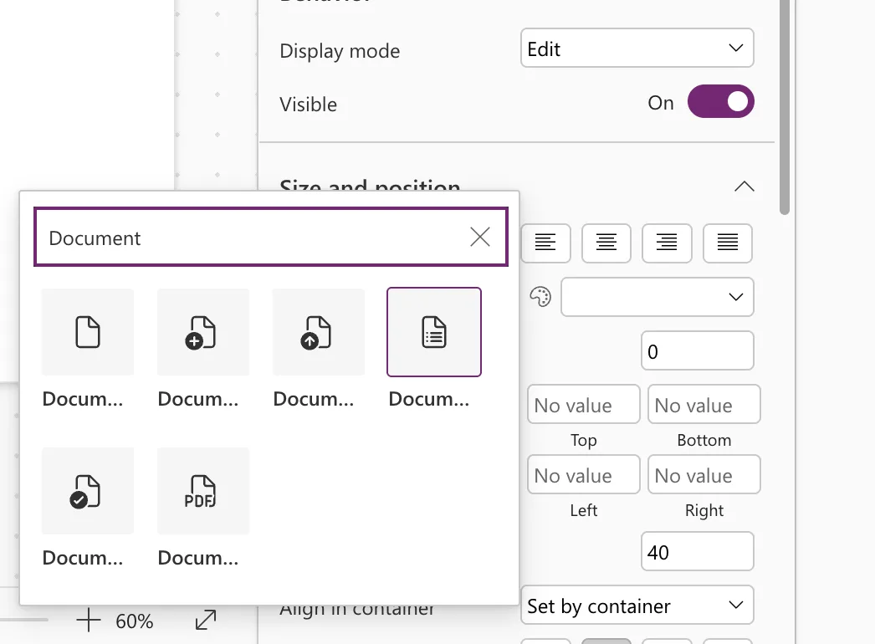The height and width of the screenshot is (644, 875).
Task: Choose the Document checkmark icon
Action: tap(88, 491)
